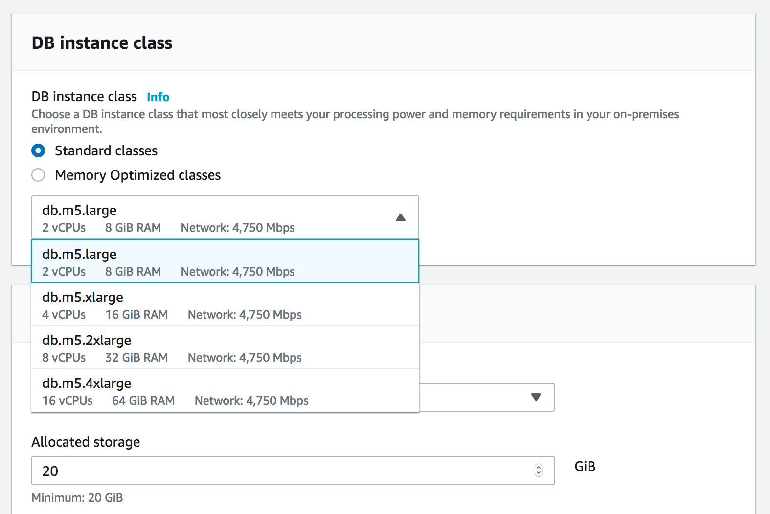Select db.m5.4xlarge with 16 vCPUs
This screenshot has height=514, width=770.
pos(225,391)
